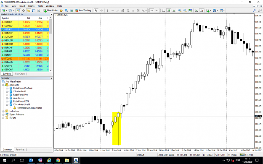Collapse the Accounts tree node
The height and width of the screenshot is (164, 263).
pyautogui.click(x=3, y=85)
